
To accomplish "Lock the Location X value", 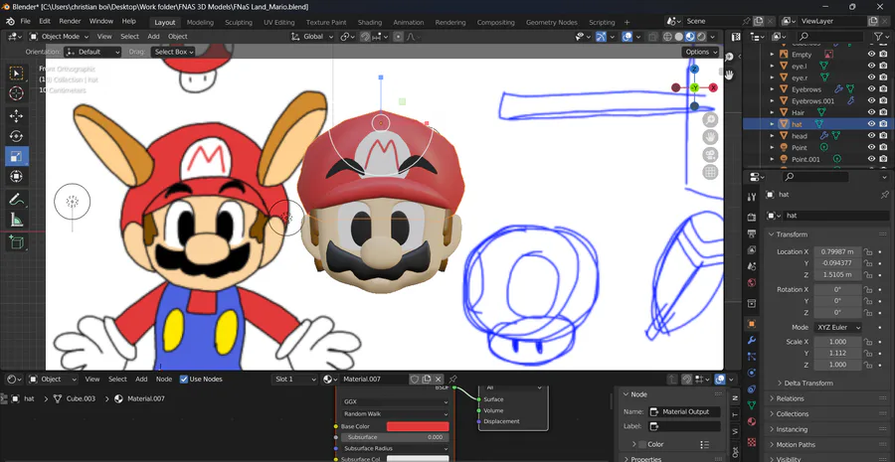I will pyautogui.click(x=867, y=251).
